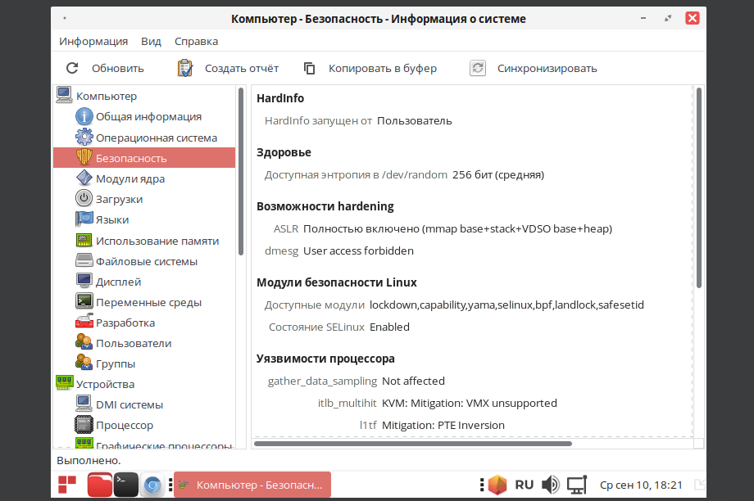Click the Create report (Создать отчёт) icon

click(x=185, y=69)
